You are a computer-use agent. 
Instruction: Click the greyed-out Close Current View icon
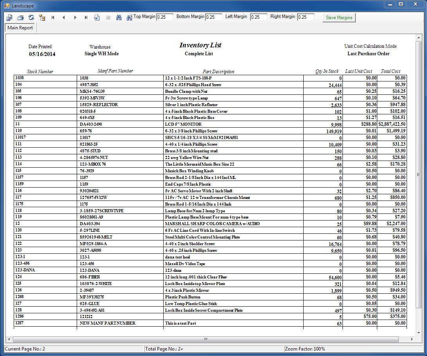(108, 18)
